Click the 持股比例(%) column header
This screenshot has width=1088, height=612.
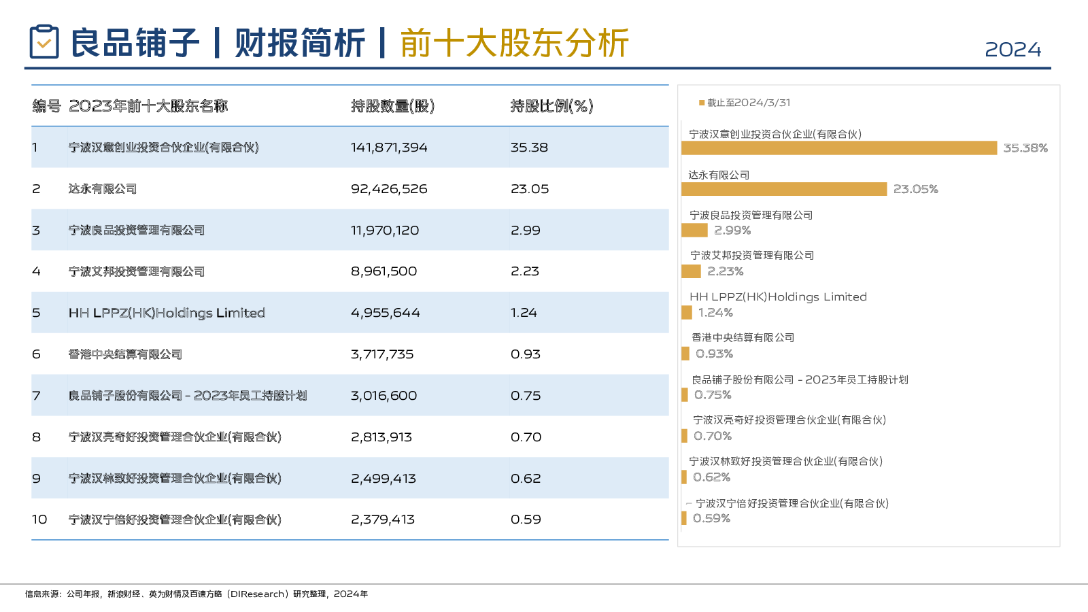pyautogui.click(x=551, y=106)
